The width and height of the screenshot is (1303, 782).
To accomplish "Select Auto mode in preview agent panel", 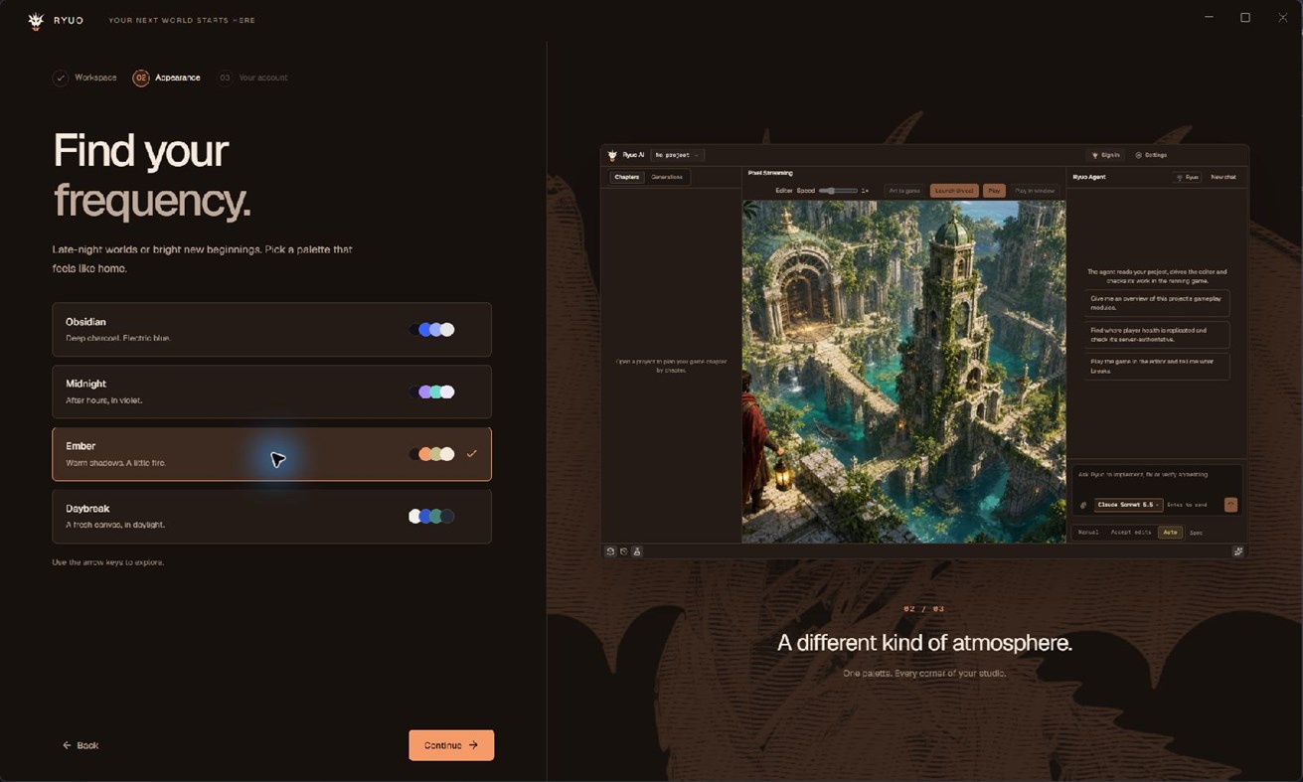I will click(1170, 533).
